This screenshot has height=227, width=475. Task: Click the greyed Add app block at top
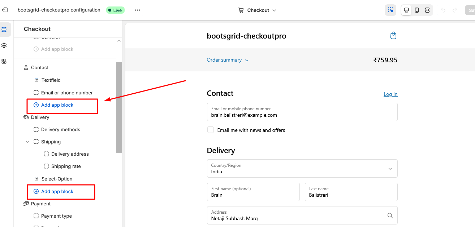(x=53, y=49)
